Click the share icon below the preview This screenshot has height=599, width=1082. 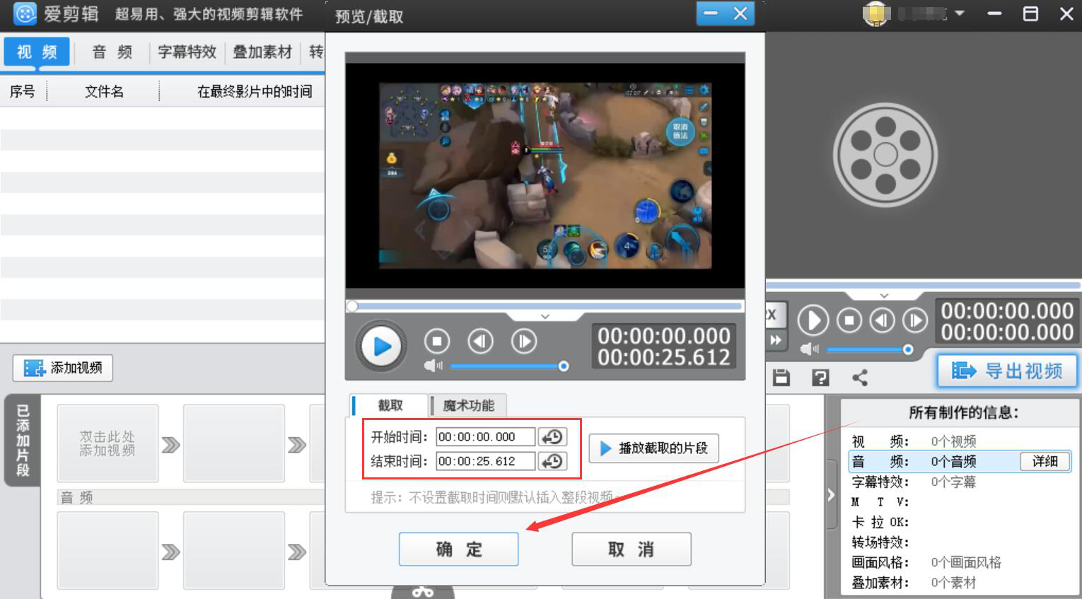point(860,378)
